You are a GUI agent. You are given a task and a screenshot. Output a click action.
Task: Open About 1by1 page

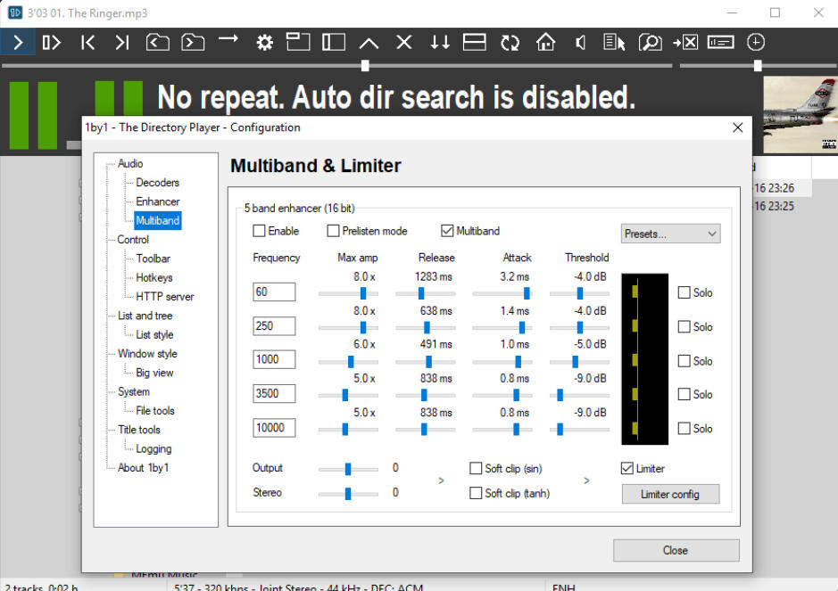tap(143, 468)
